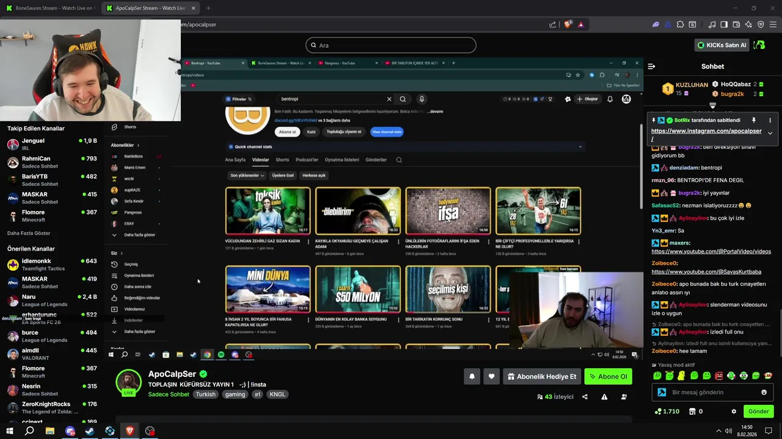
Task: Switch to BoneSaures Stream browser tab
Action: coord(50,8)
